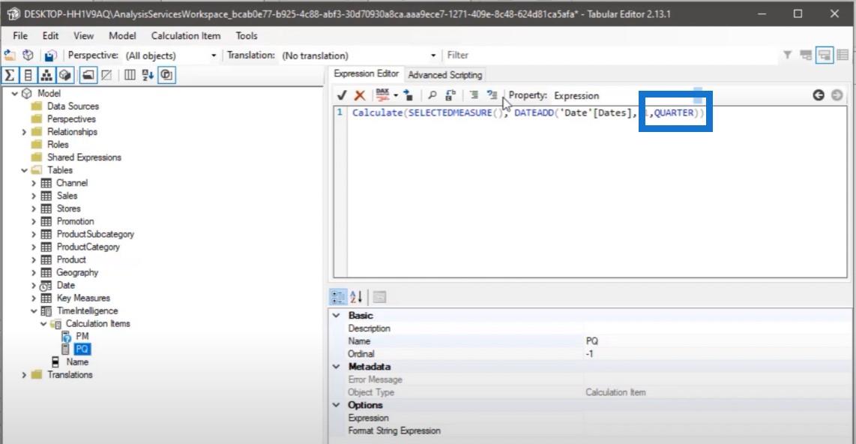Cancel expression changes with red X
Image resolution: width=856 pixels, height=444 pixels.
pyautogui.click(x=359, y=95)
